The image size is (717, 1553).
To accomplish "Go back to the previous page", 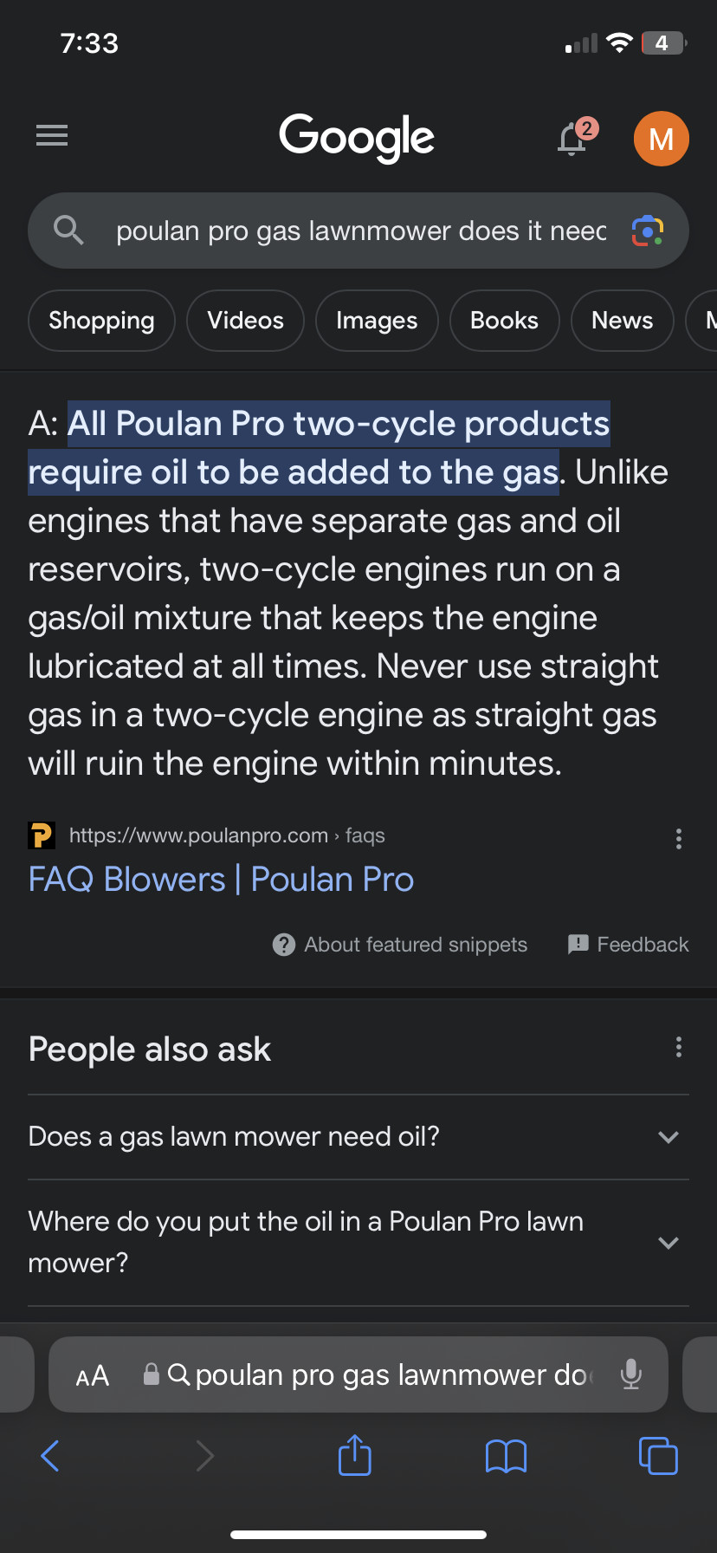I will (50, 1456).
